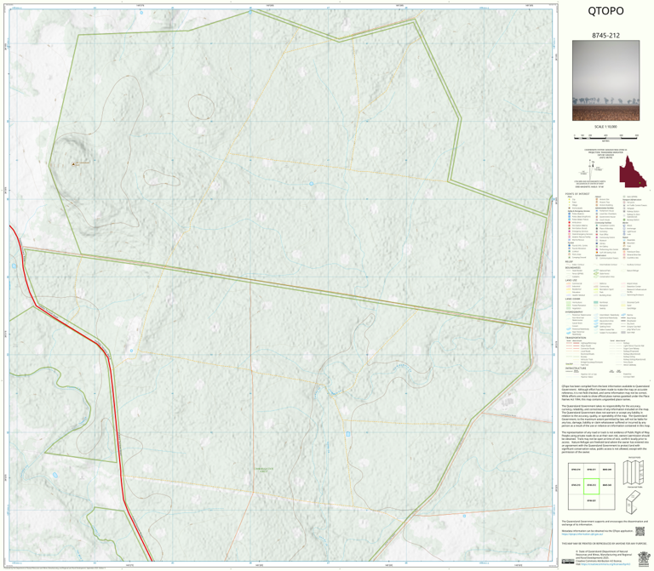Click the QR code for QTopo application
This screenshot has width=654, height=571.
point(640,531)
